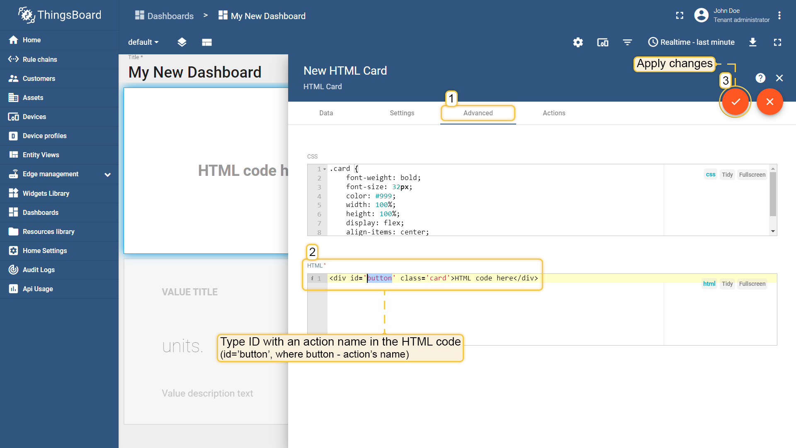
Task: Open the Realtime - last minute timewindow
Action: point(691,42)
